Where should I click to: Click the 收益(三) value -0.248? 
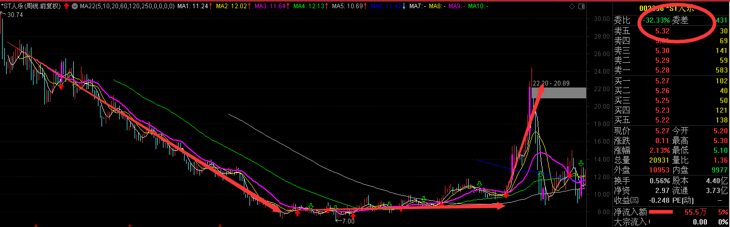pos(658,200)
